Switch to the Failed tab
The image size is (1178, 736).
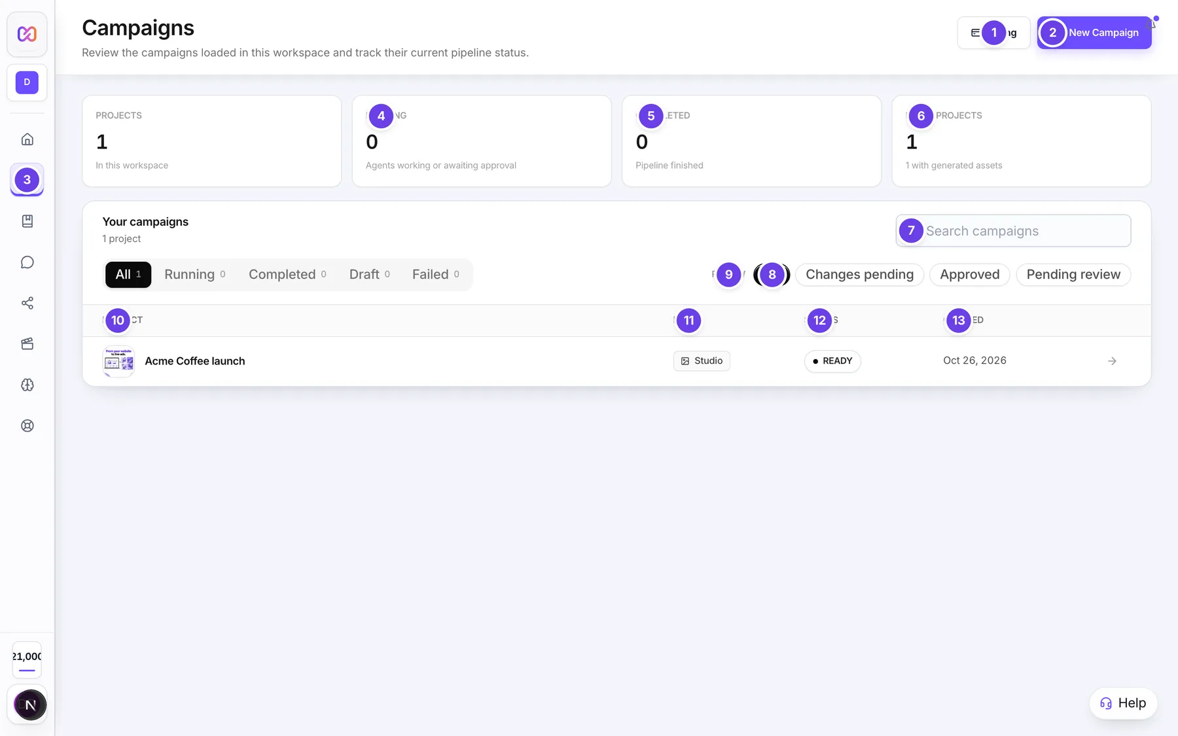click(436, 275)
